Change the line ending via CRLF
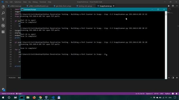Viewport: 179px width, 100px height. [x=162, y=94]
